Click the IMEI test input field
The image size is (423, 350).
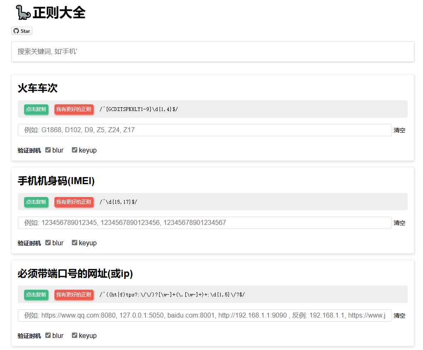tap(204, 223)
